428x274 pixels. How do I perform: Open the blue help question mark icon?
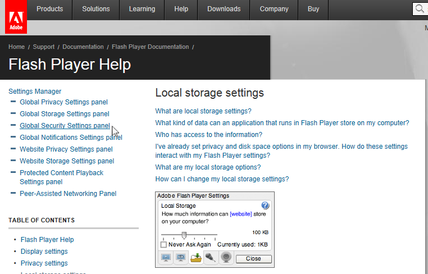pyautogui.click(x=266, y=205)
